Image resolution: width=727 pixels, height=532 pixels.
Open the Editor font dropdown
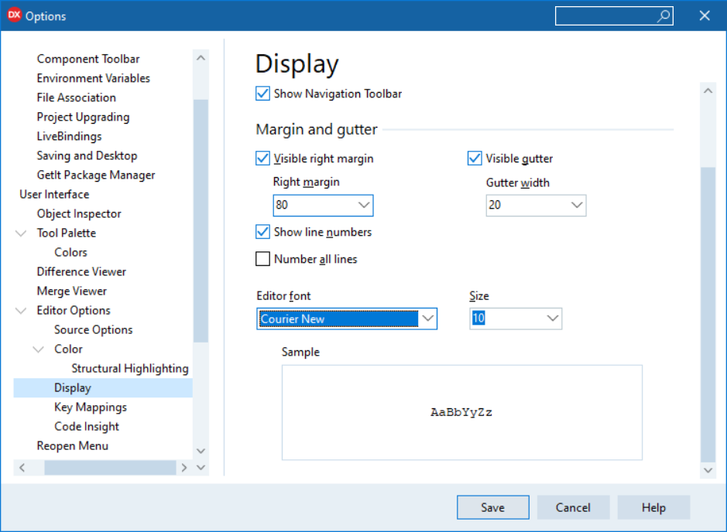427,319
